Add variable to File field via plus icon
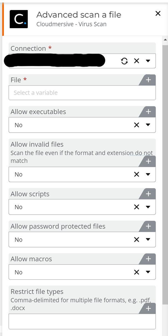 [x=148, y=80]
